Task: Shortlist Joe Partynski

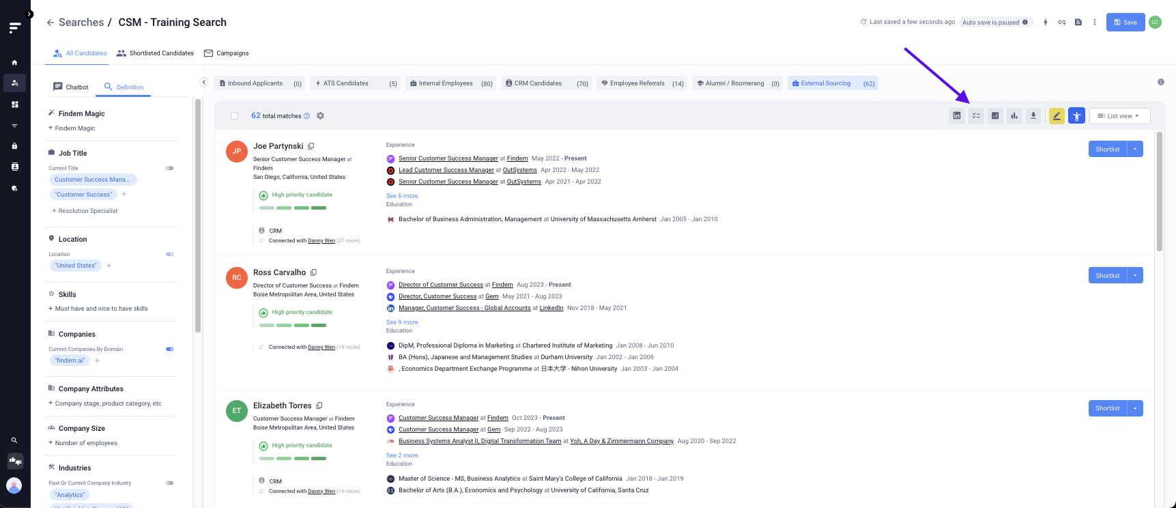Action: click(x=1107, y=149)
